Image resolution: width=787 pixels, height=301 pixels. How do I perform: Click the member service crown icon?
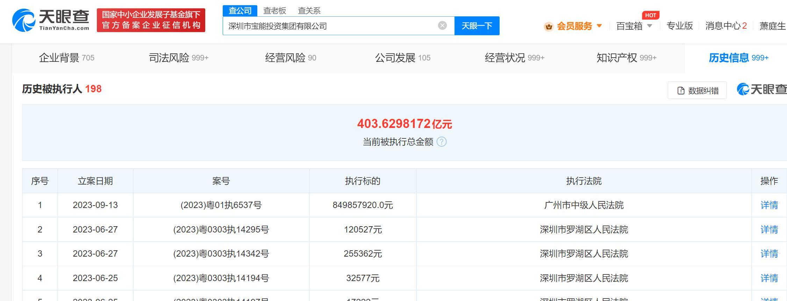point(549,26)
